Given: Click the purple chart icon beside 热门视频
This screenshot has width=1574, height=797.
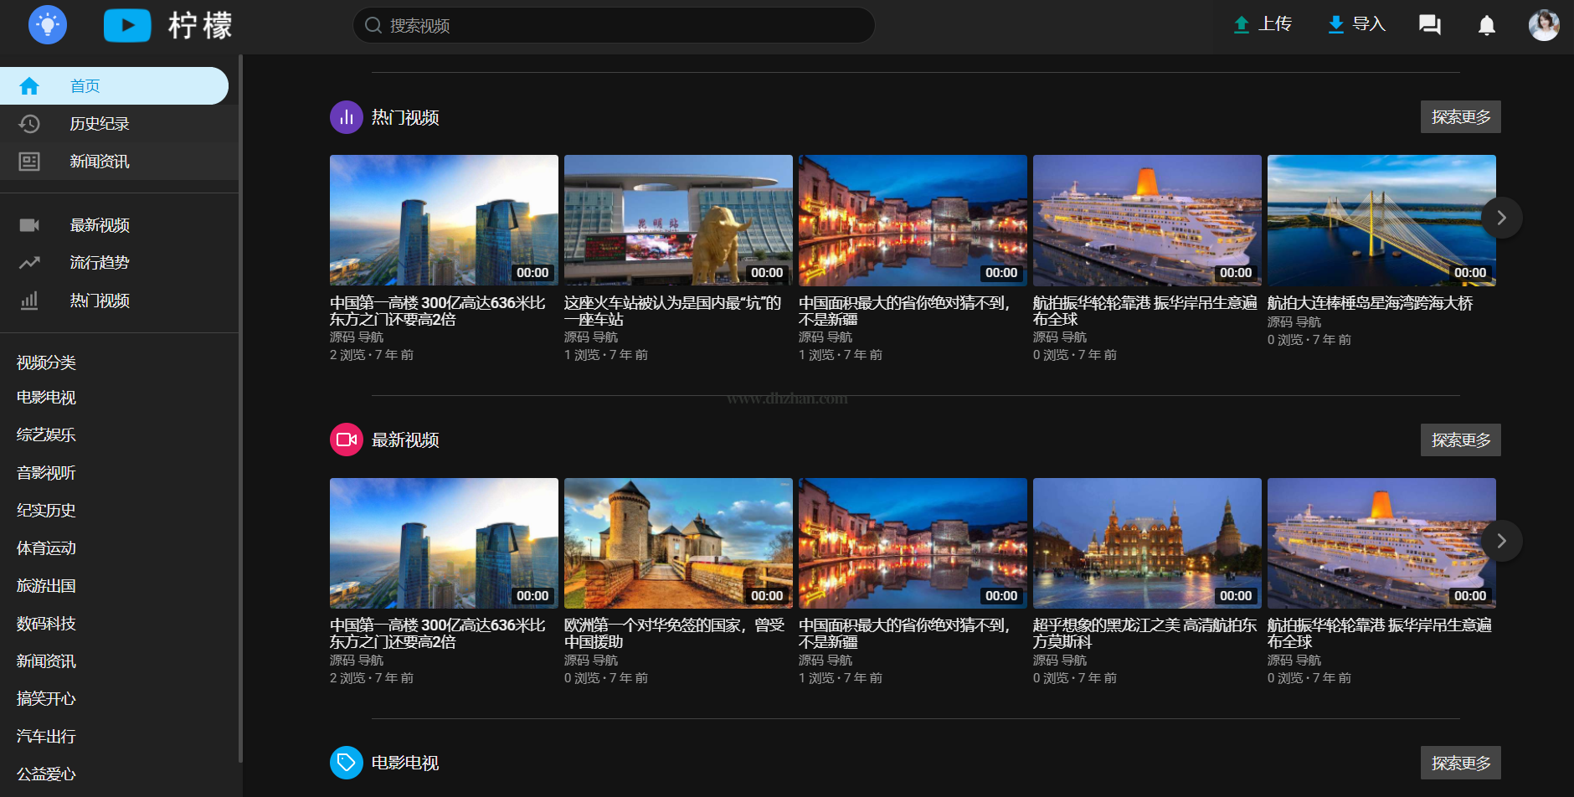Looking at the screenshot, I should point(346,117).
